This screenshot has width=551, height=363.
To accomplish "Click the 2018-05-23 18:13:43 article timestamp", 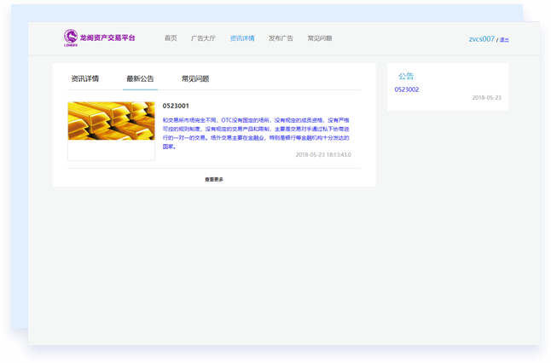I will (322, 154).
